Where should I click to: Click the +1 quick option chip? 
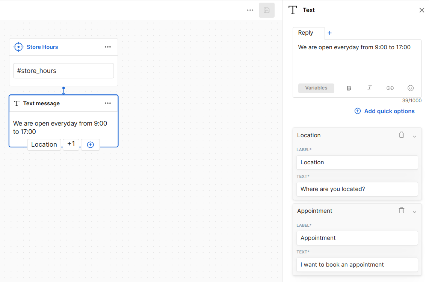(x=71, y=144)
